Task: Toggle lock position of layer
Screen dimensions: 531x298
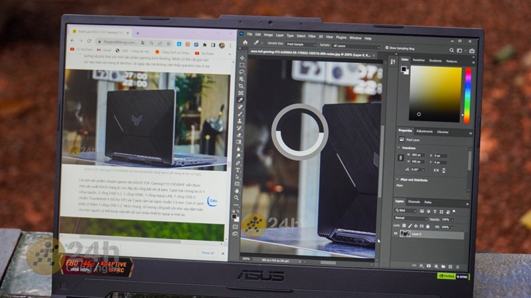Action: [416, 226]
